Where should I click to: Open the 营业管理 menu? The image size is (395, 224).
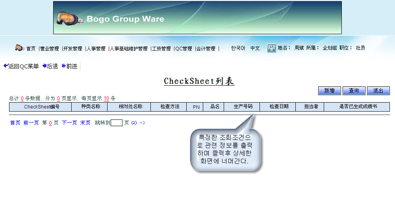[x=49, y=48]
